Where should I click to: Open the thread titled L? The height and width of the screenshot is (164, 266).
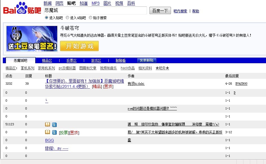pyautogui.click(x=47, y=100)
